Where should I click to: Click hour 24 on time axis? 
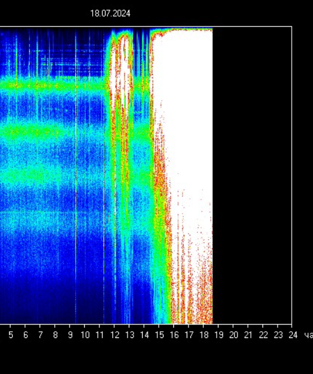coord(293,335)
